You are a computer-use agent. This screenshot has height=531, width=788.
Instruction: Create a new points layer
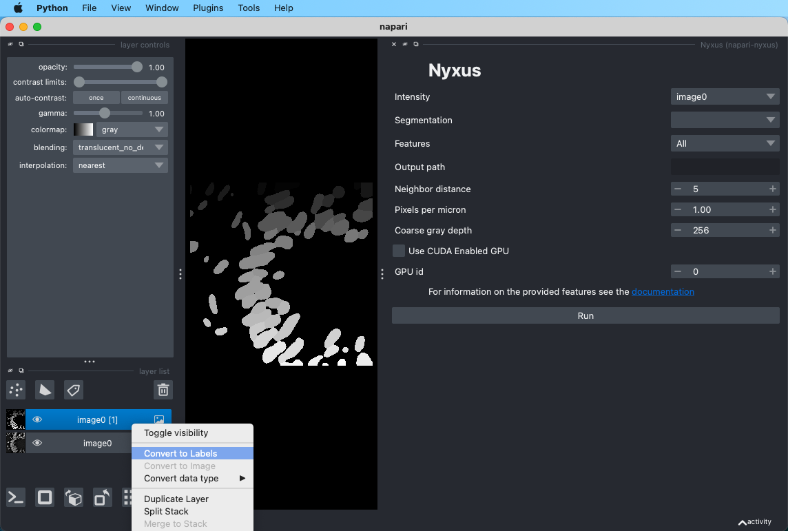(16, 390)
